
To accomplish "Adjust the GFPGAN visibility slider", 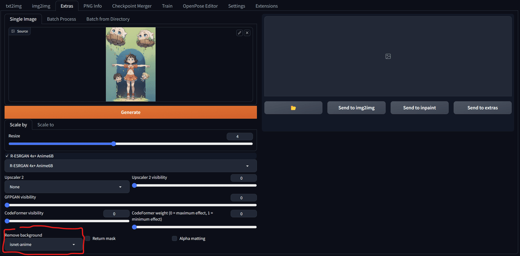I will [130, 205].
